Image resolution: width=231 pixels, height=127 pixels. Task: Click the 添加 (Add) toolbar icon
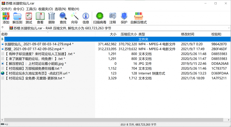coord(6,18)
